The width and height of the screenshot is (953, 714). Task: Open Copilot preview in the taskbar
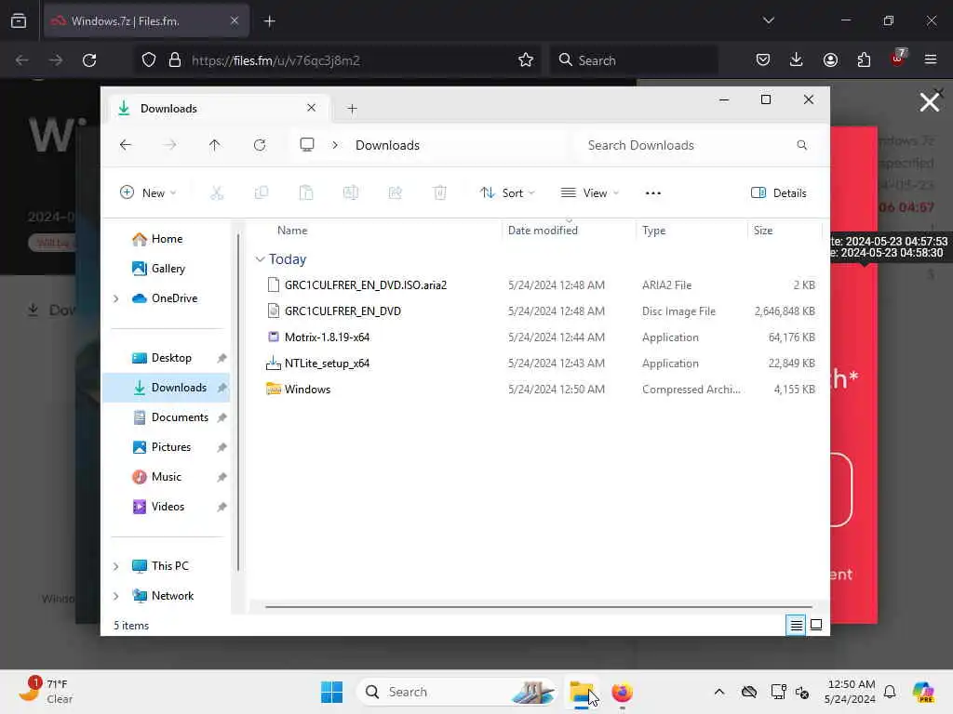coord(923,692)
